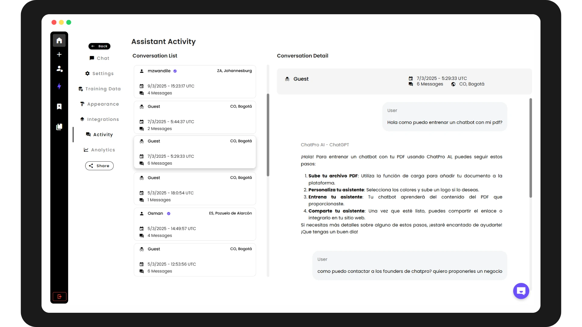Click the library documents icon in the sidebar

tap(59, 127)
